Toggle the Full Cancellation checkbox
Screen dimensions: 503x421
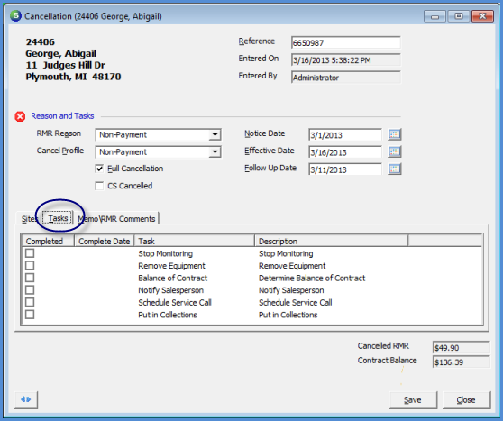click(99, 169)
